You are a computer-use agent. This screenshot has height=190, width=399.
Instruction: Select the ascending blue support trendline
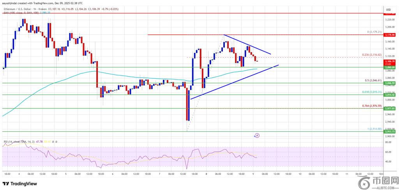(234, 82)
